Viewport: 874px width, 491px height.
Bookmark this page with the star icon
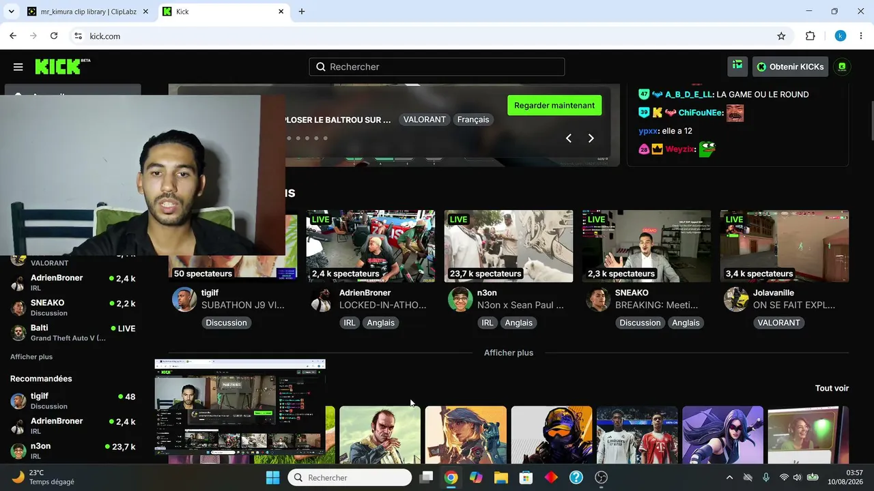coord(781,36)
